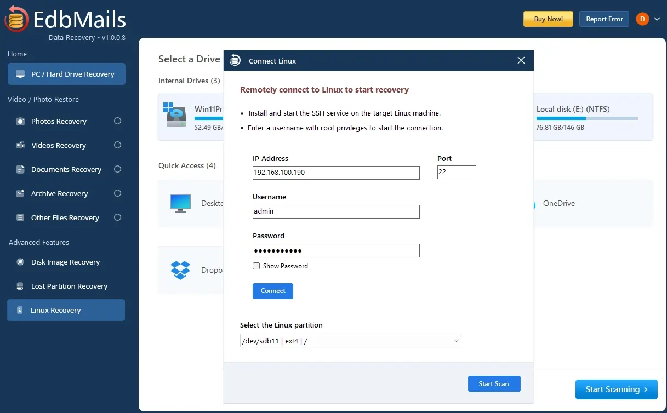Click the Documents Recovery file icon

(20, 169)
